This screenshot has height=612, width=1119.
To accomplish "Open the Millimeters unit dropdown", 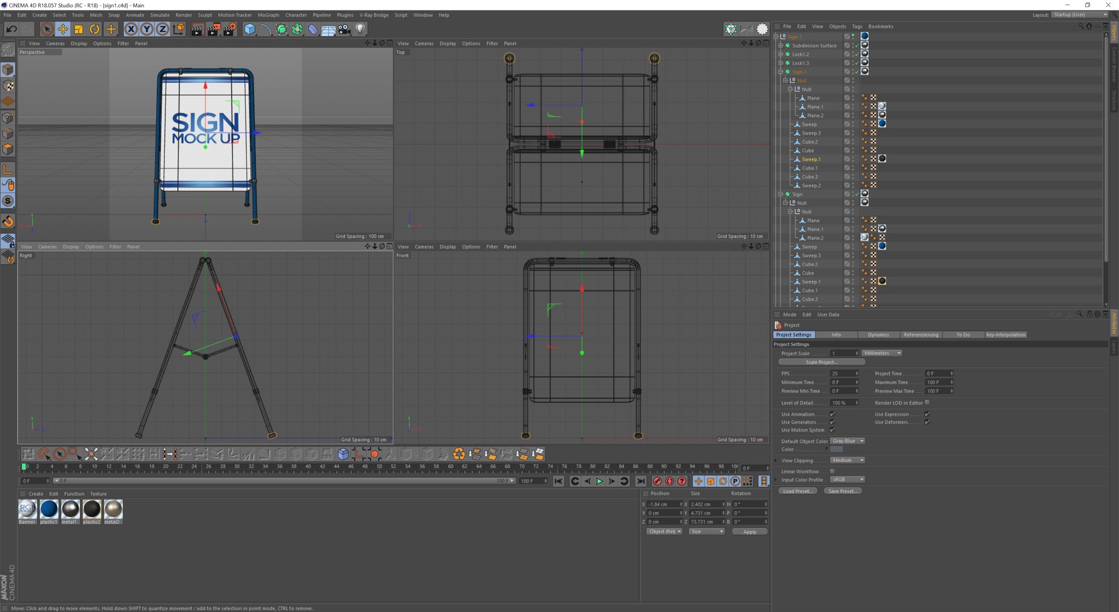I will [x=882, y=353].
